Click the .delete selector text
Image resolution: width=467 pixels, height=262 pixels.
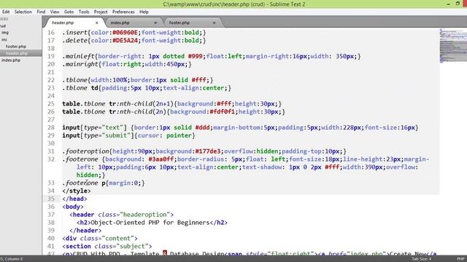pos(74,41)
